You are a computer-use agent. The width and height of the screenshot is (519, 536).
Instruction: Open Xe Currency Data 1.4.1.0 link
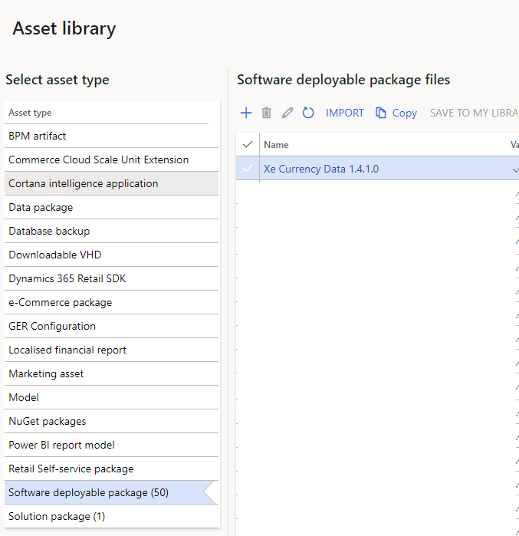(320, 169)
